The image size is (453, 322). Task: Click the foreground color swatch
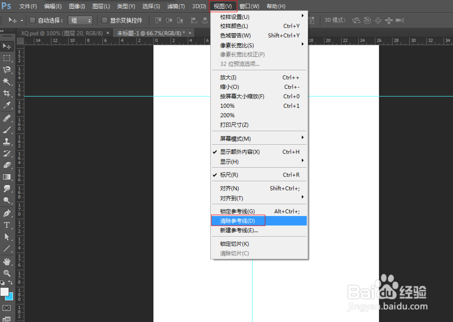pyautogui.click(x=5, y=292)
